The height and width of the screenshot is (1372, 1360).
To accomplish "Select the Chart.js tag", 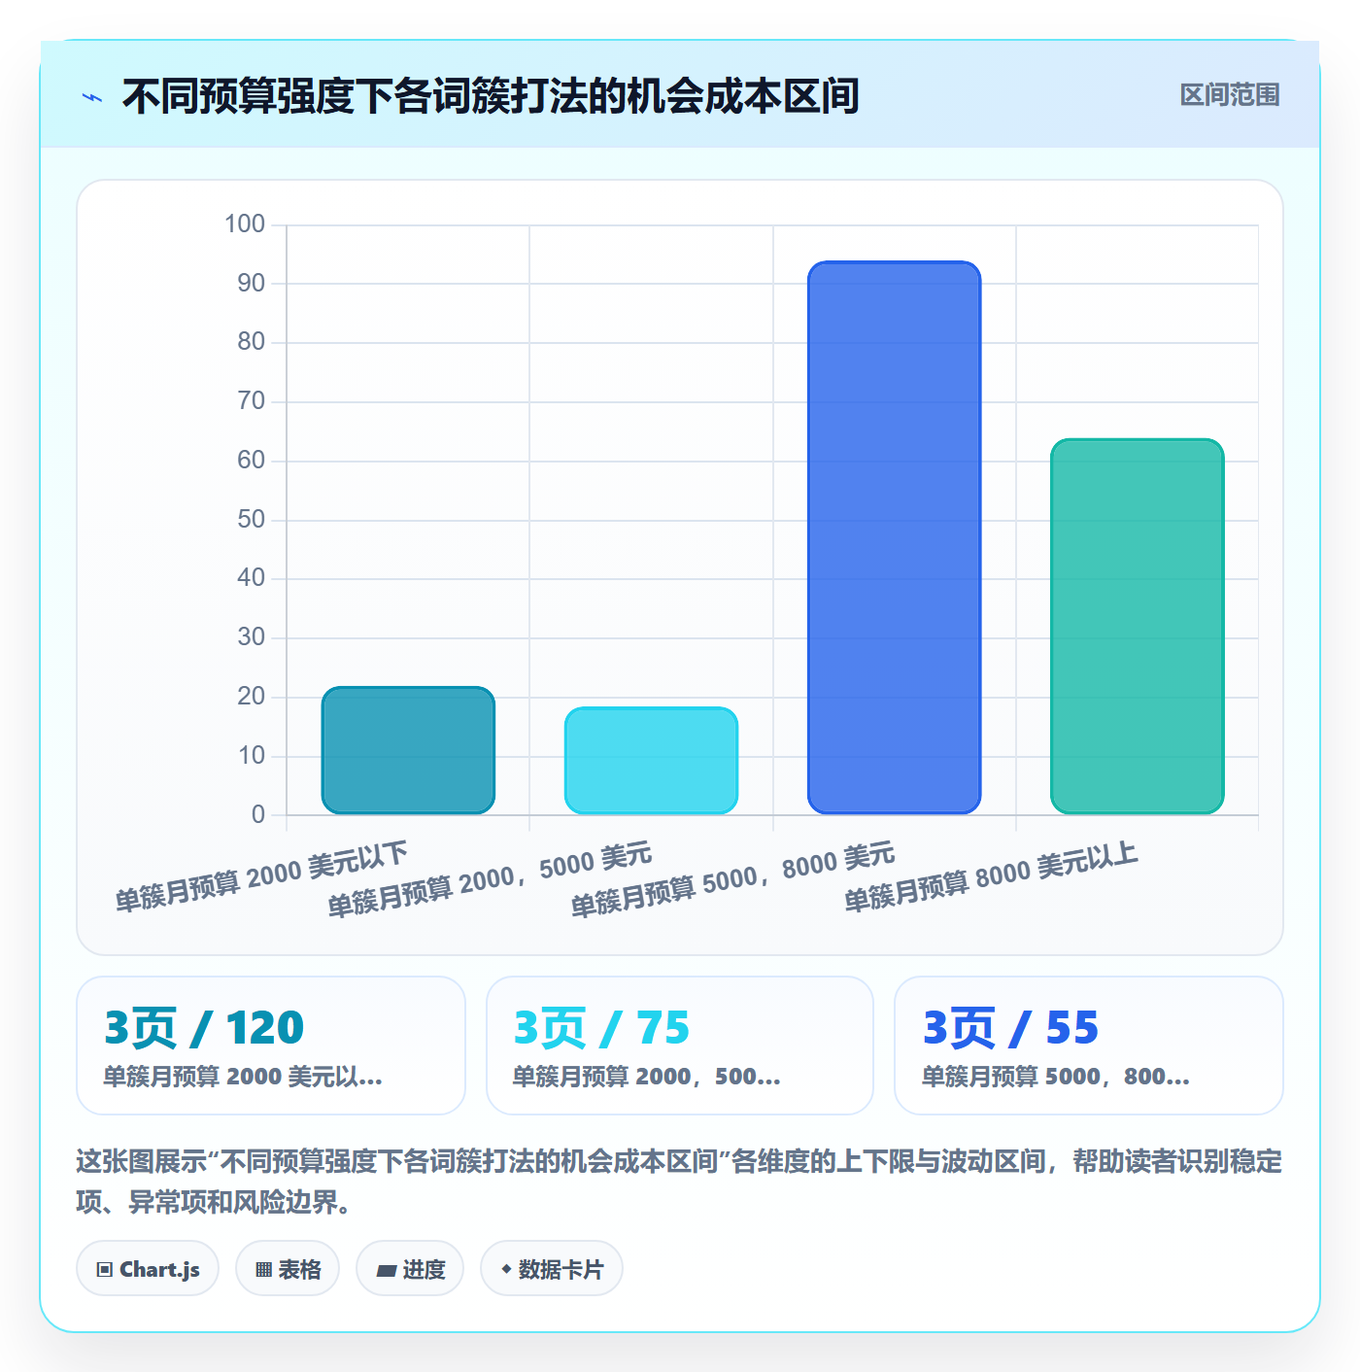I will coord(148,1268).
